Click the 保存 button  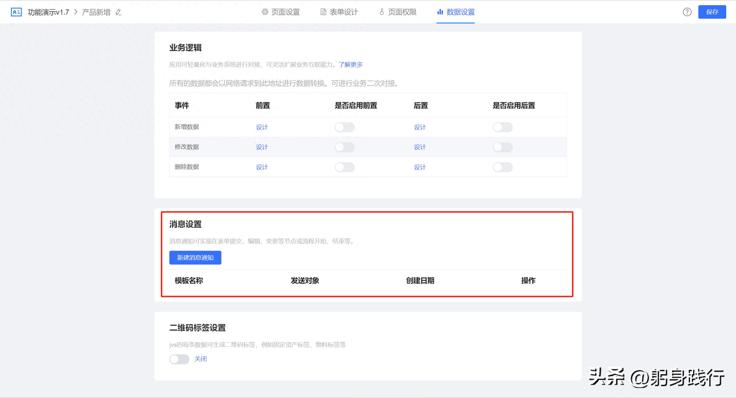712,12
